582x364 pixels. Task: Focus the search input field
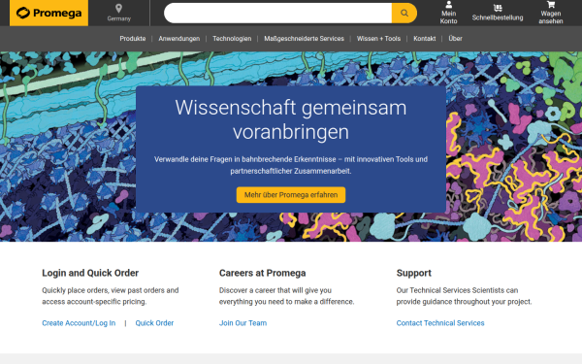(x=278, y=13)
